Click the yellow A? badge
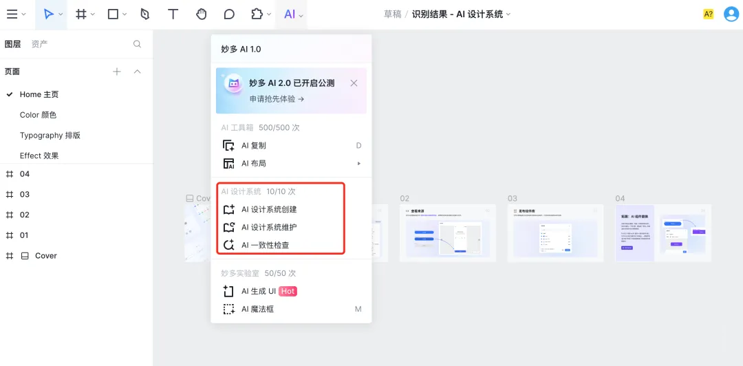The width and height of the screenshot is (743, 366). (709, 14)
